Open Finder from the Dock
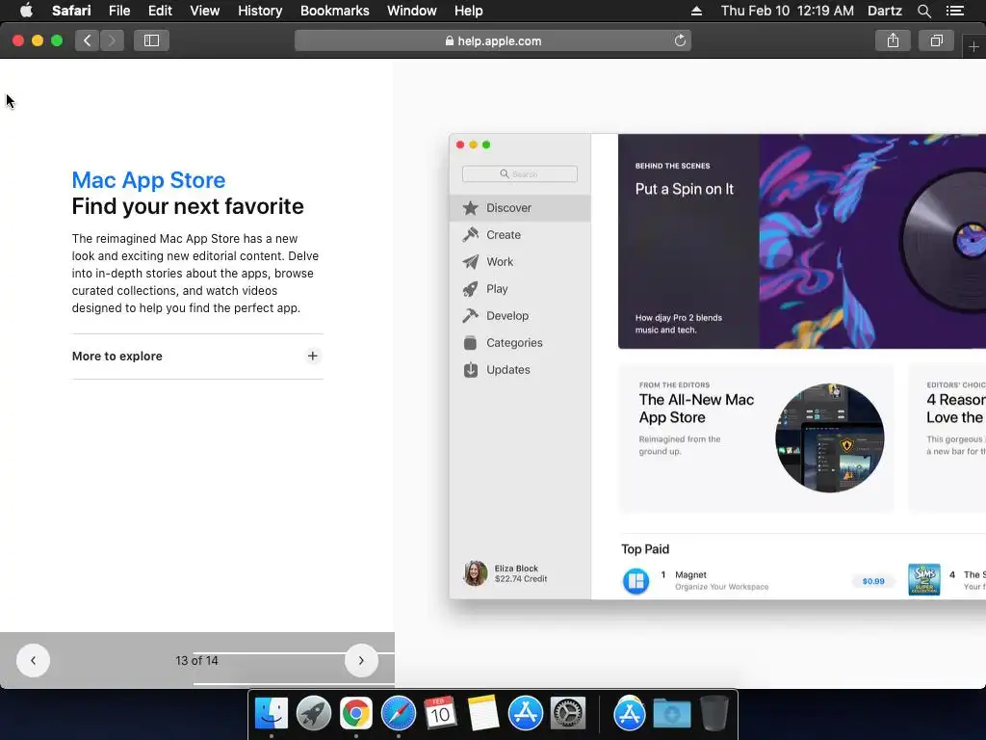 point(271,714)
